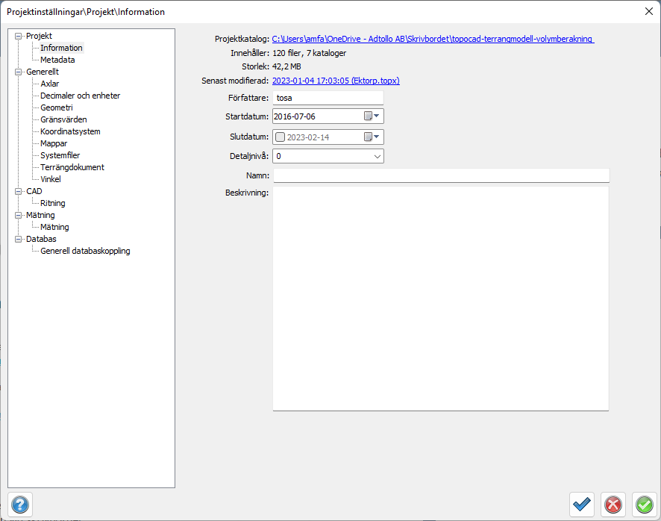Open the Detaljnivå dropdown
661x521 pixels.
point(377,156)
